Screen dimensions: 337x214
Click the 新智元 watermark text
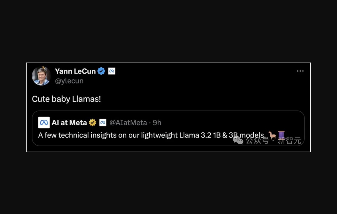click(x=289, y=141)
